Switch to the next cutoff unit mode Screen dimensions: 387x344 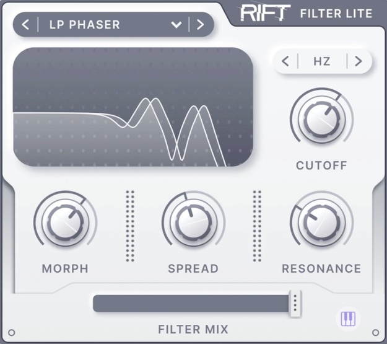point(359,61)
